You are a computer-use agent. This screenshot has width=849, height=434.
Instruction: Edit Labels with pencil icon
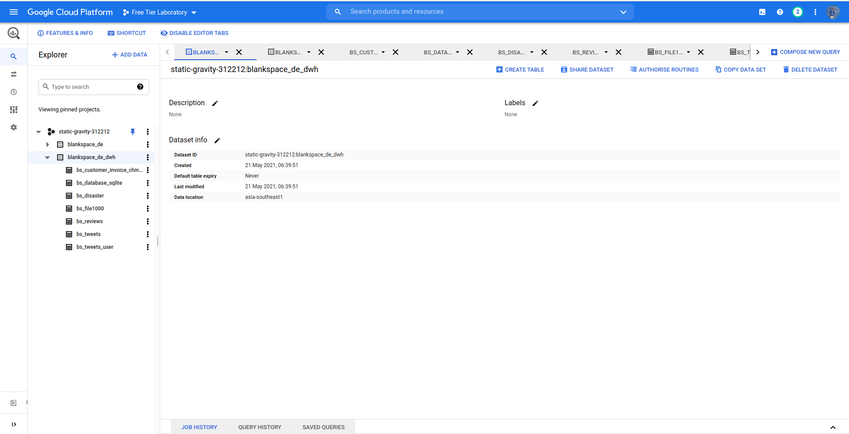click(535, 103)
